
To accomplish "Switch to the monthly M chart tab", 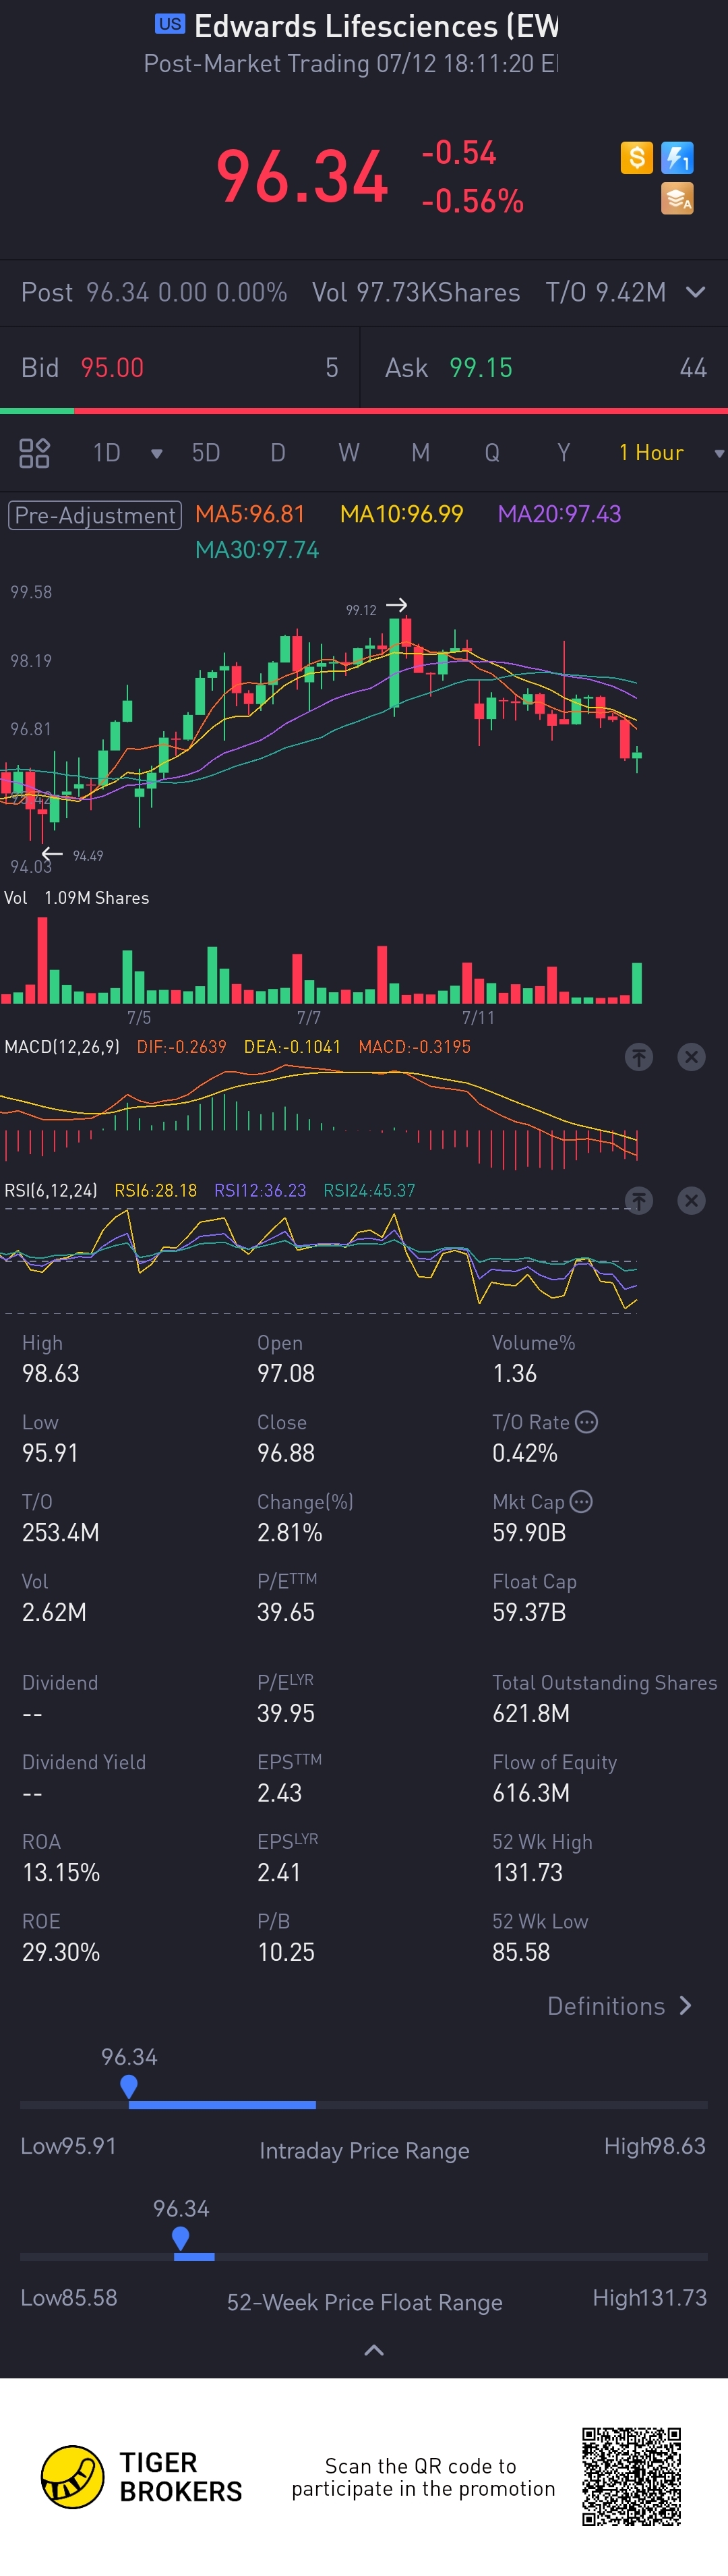I will click(x=421, y=453).
